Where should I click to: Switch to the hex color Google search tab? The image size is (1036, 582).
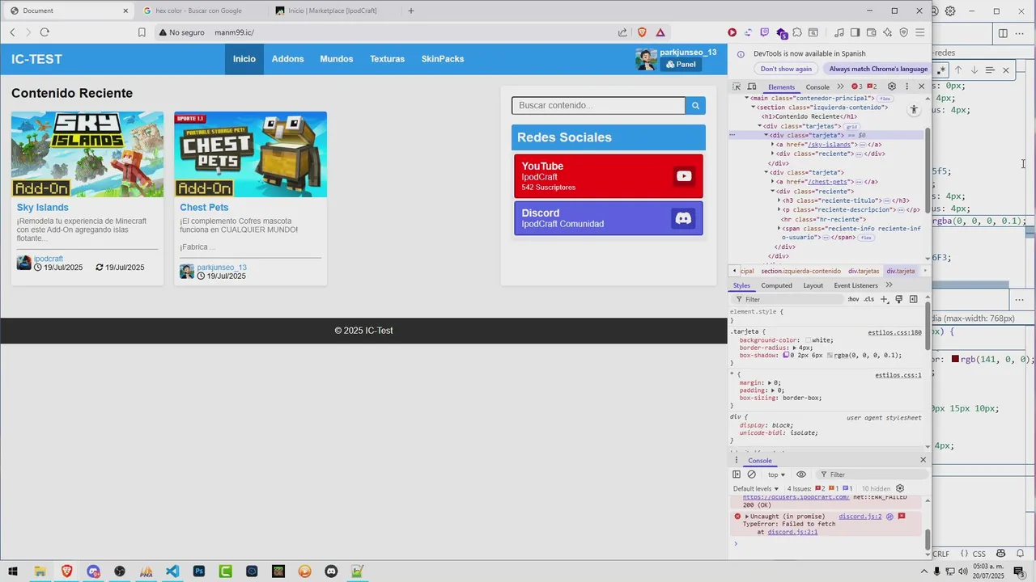[x=198, y=11]
